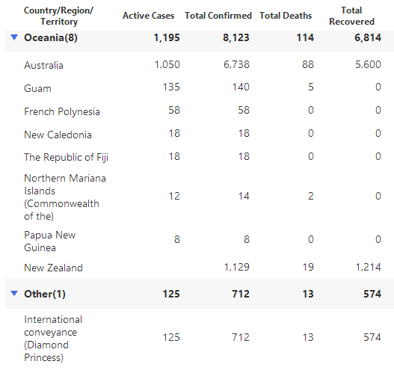This screenshot has width=394, height=373.
Task: Sort by Active Cases column header
Action: pyautogui.click(x=148, y=16)
